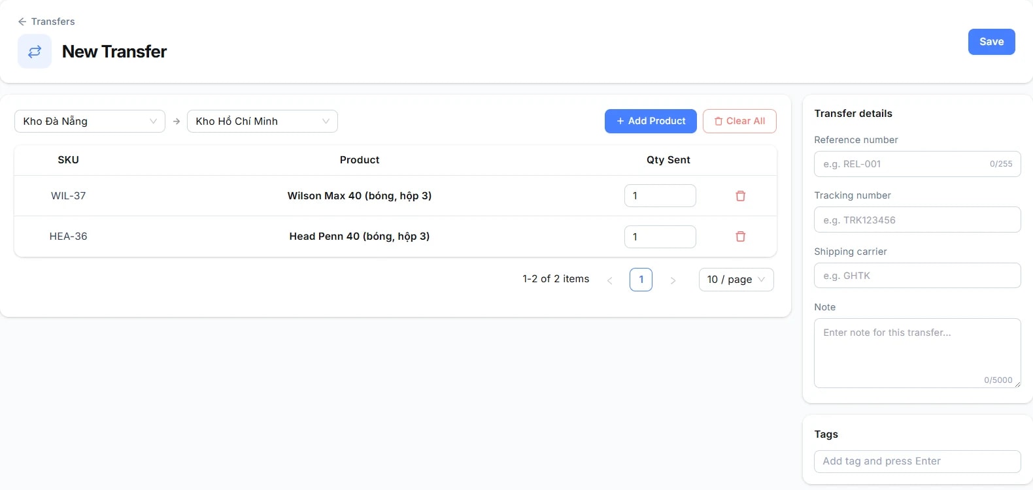Edit quantity sent for Head Penn 40

point(660,237)
